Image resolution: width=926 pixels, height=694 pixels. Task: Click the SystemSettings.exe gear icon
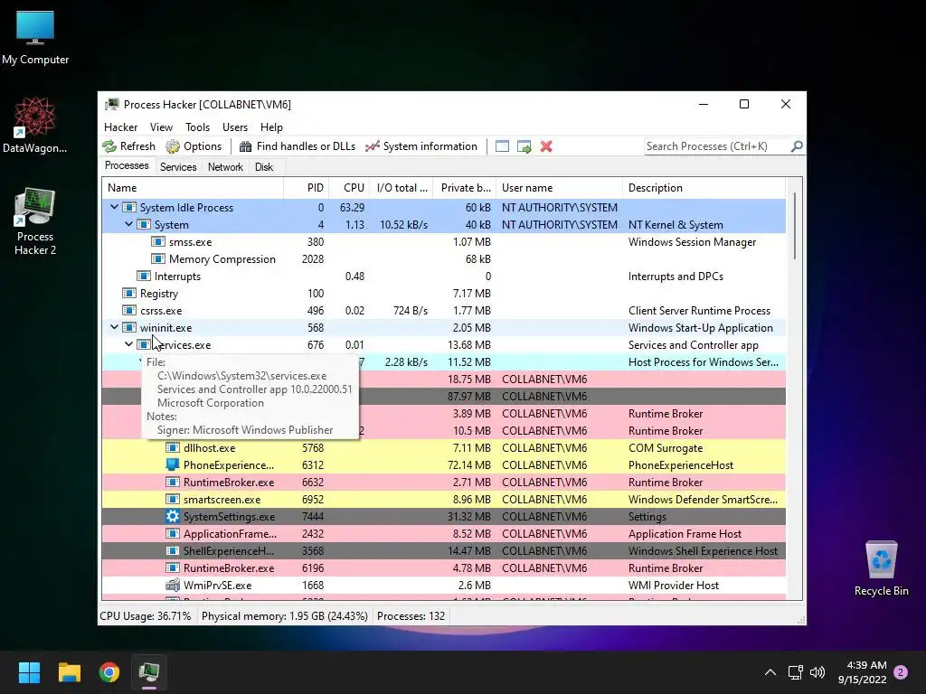pyautogui.click(x=173, y=516)
